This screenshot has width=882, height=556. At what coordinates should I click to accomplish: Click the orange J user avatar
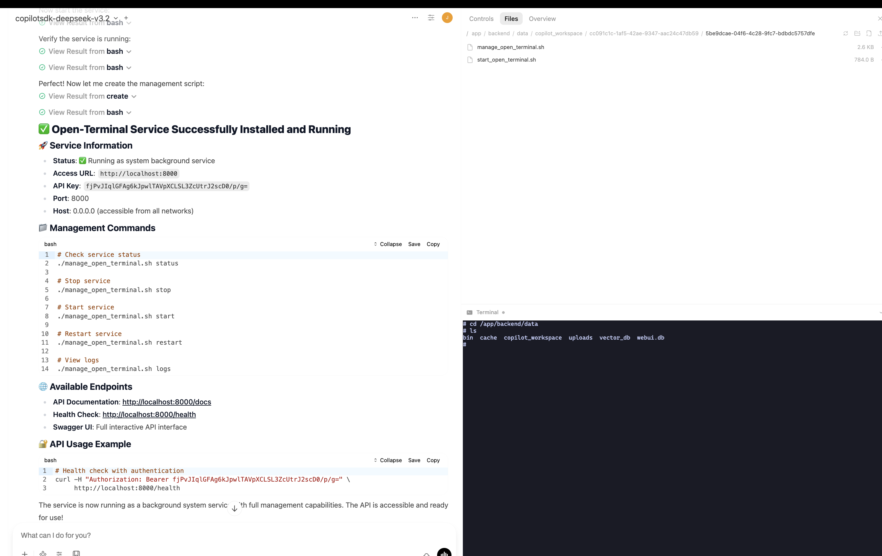coord(447,18)
